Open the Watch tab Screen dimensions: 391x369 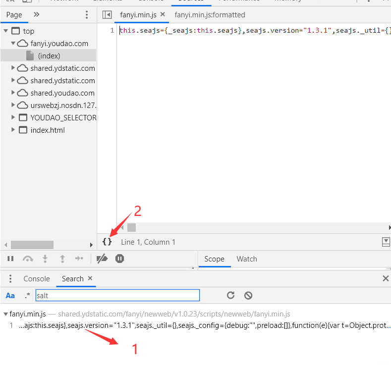tap(247, 259)
